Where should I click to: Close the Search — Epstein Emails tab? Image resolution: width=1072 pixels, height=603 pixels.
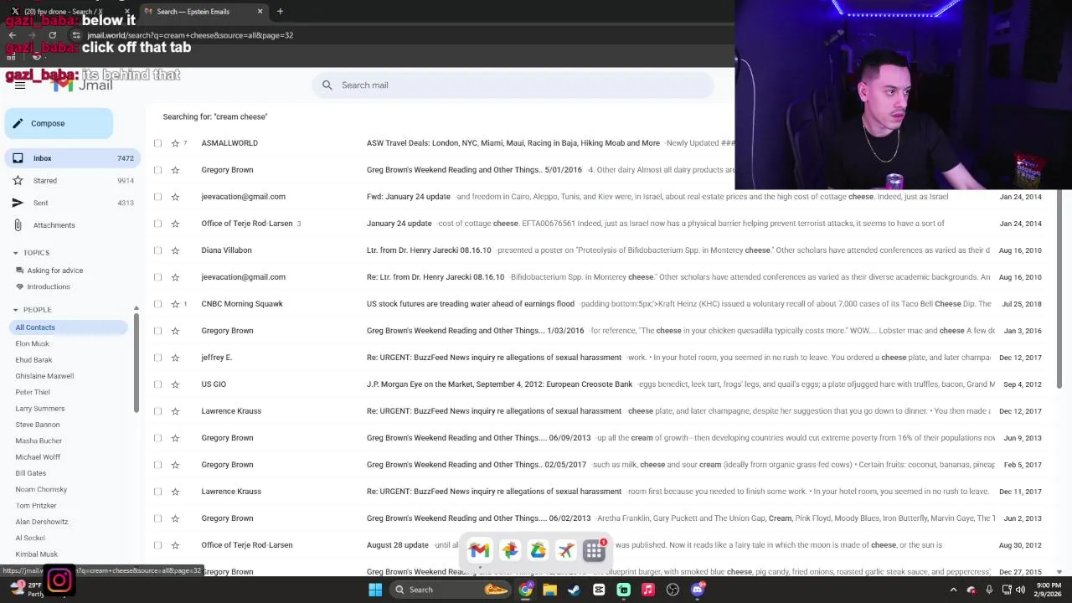pyautogui.click(x=260, y=12)
